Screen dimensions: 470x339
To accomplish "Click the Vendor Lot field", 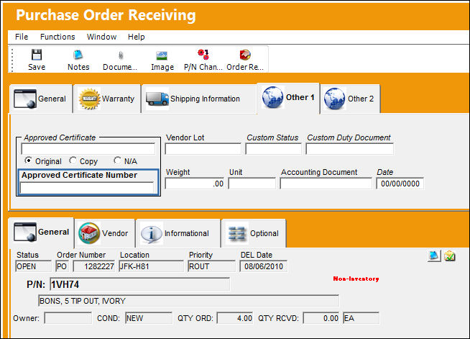I will (x=203, y=149).
